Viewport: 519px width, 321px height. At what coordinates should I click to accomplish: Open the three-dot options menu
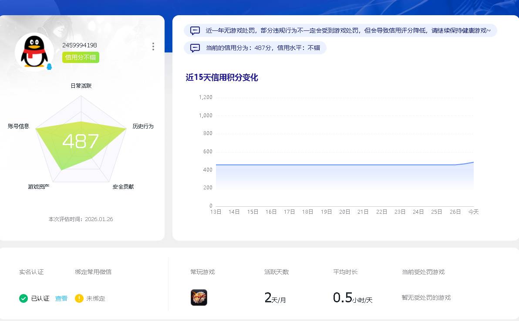click(153, 47)
